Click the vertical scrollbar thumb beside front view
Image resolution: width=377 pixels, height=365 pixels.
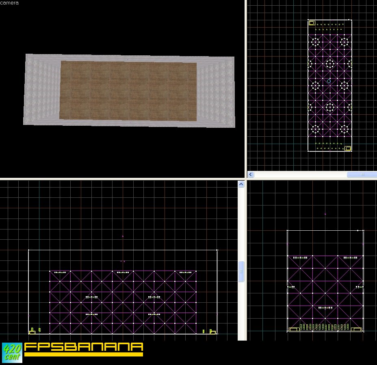[x=241, y=271]
